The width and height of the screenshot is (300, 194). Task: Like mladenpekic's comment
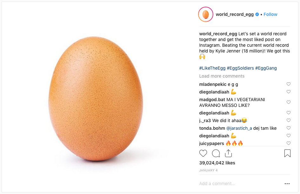[x=289, y=84]
